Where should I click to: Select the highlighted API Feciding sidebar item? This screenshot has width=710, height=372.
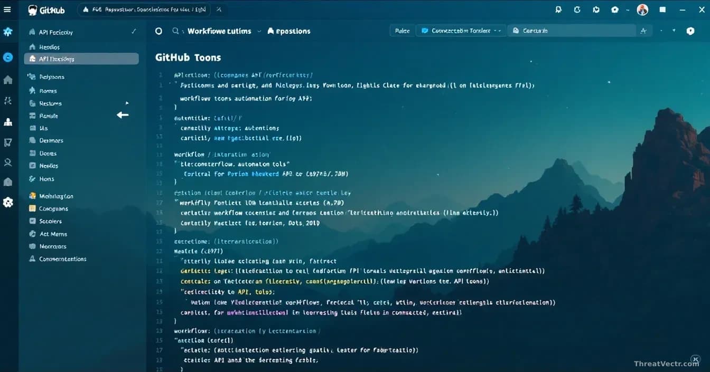(x=81, y=59)
